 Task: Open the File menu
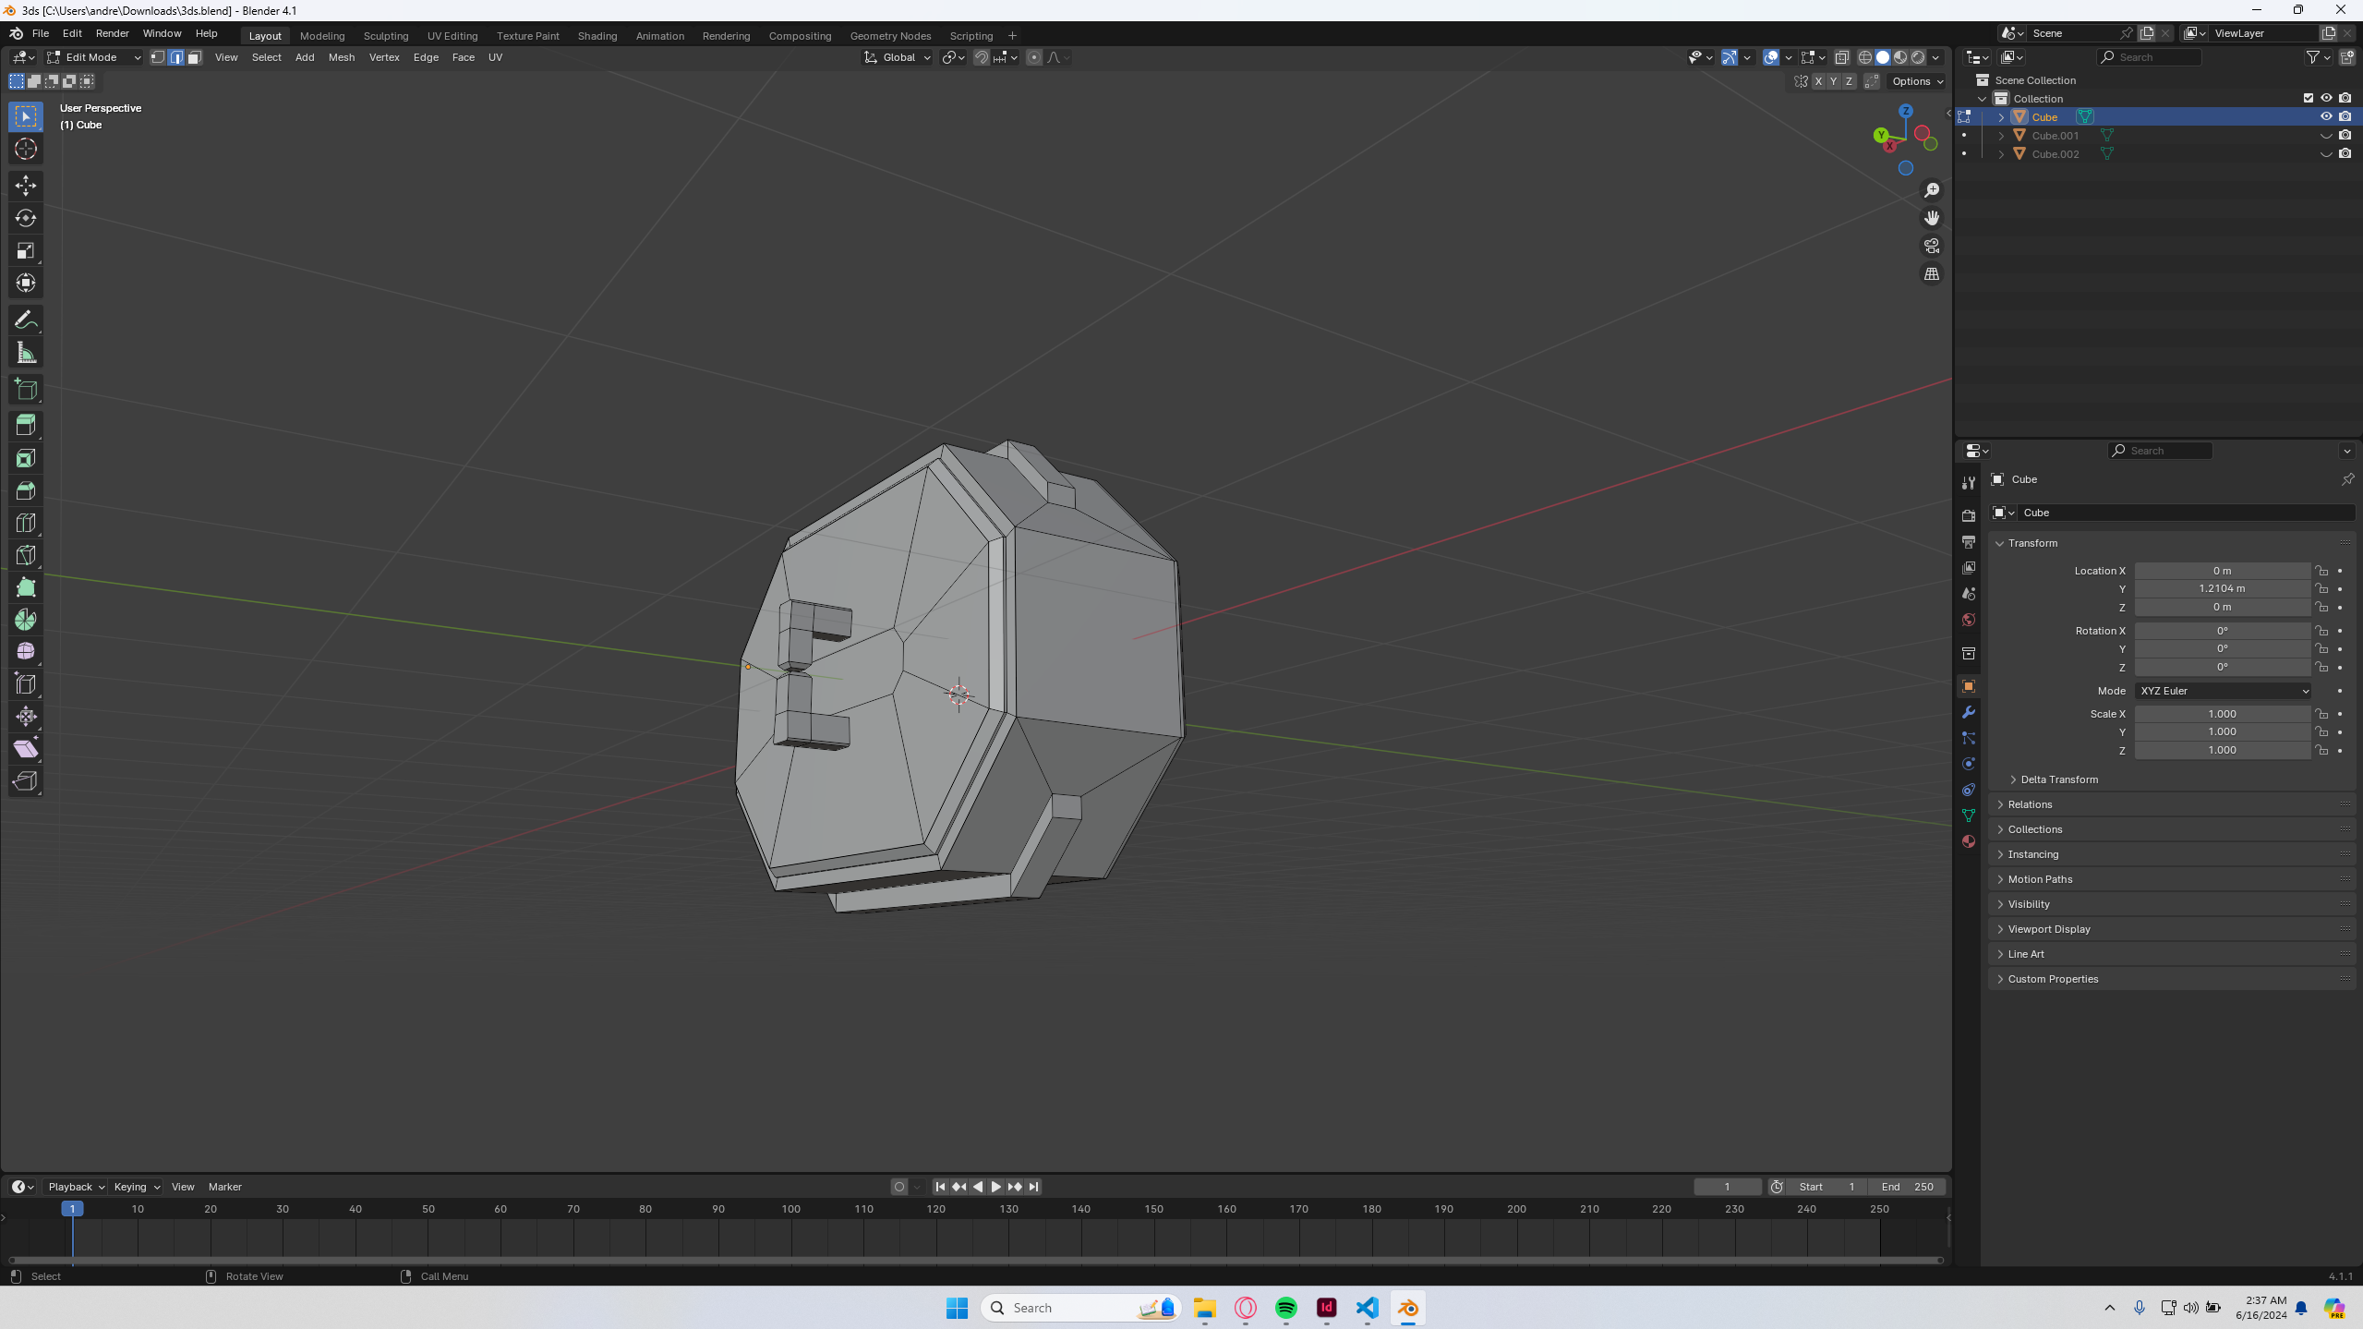coord(41,33)
